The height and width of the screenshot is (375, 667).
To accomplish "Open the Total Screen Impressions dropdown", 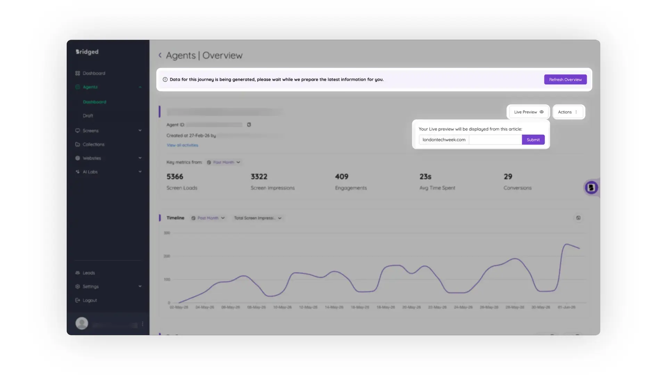I will tap(257, 218).
